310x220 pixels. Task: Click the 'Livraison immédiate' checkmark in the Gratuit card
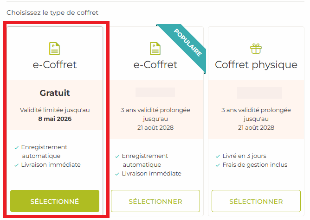16,165
